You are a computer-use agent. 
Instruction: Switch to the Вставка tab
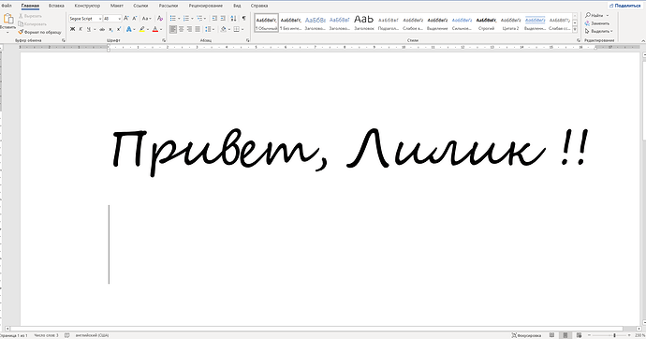(x=56, y=6)
